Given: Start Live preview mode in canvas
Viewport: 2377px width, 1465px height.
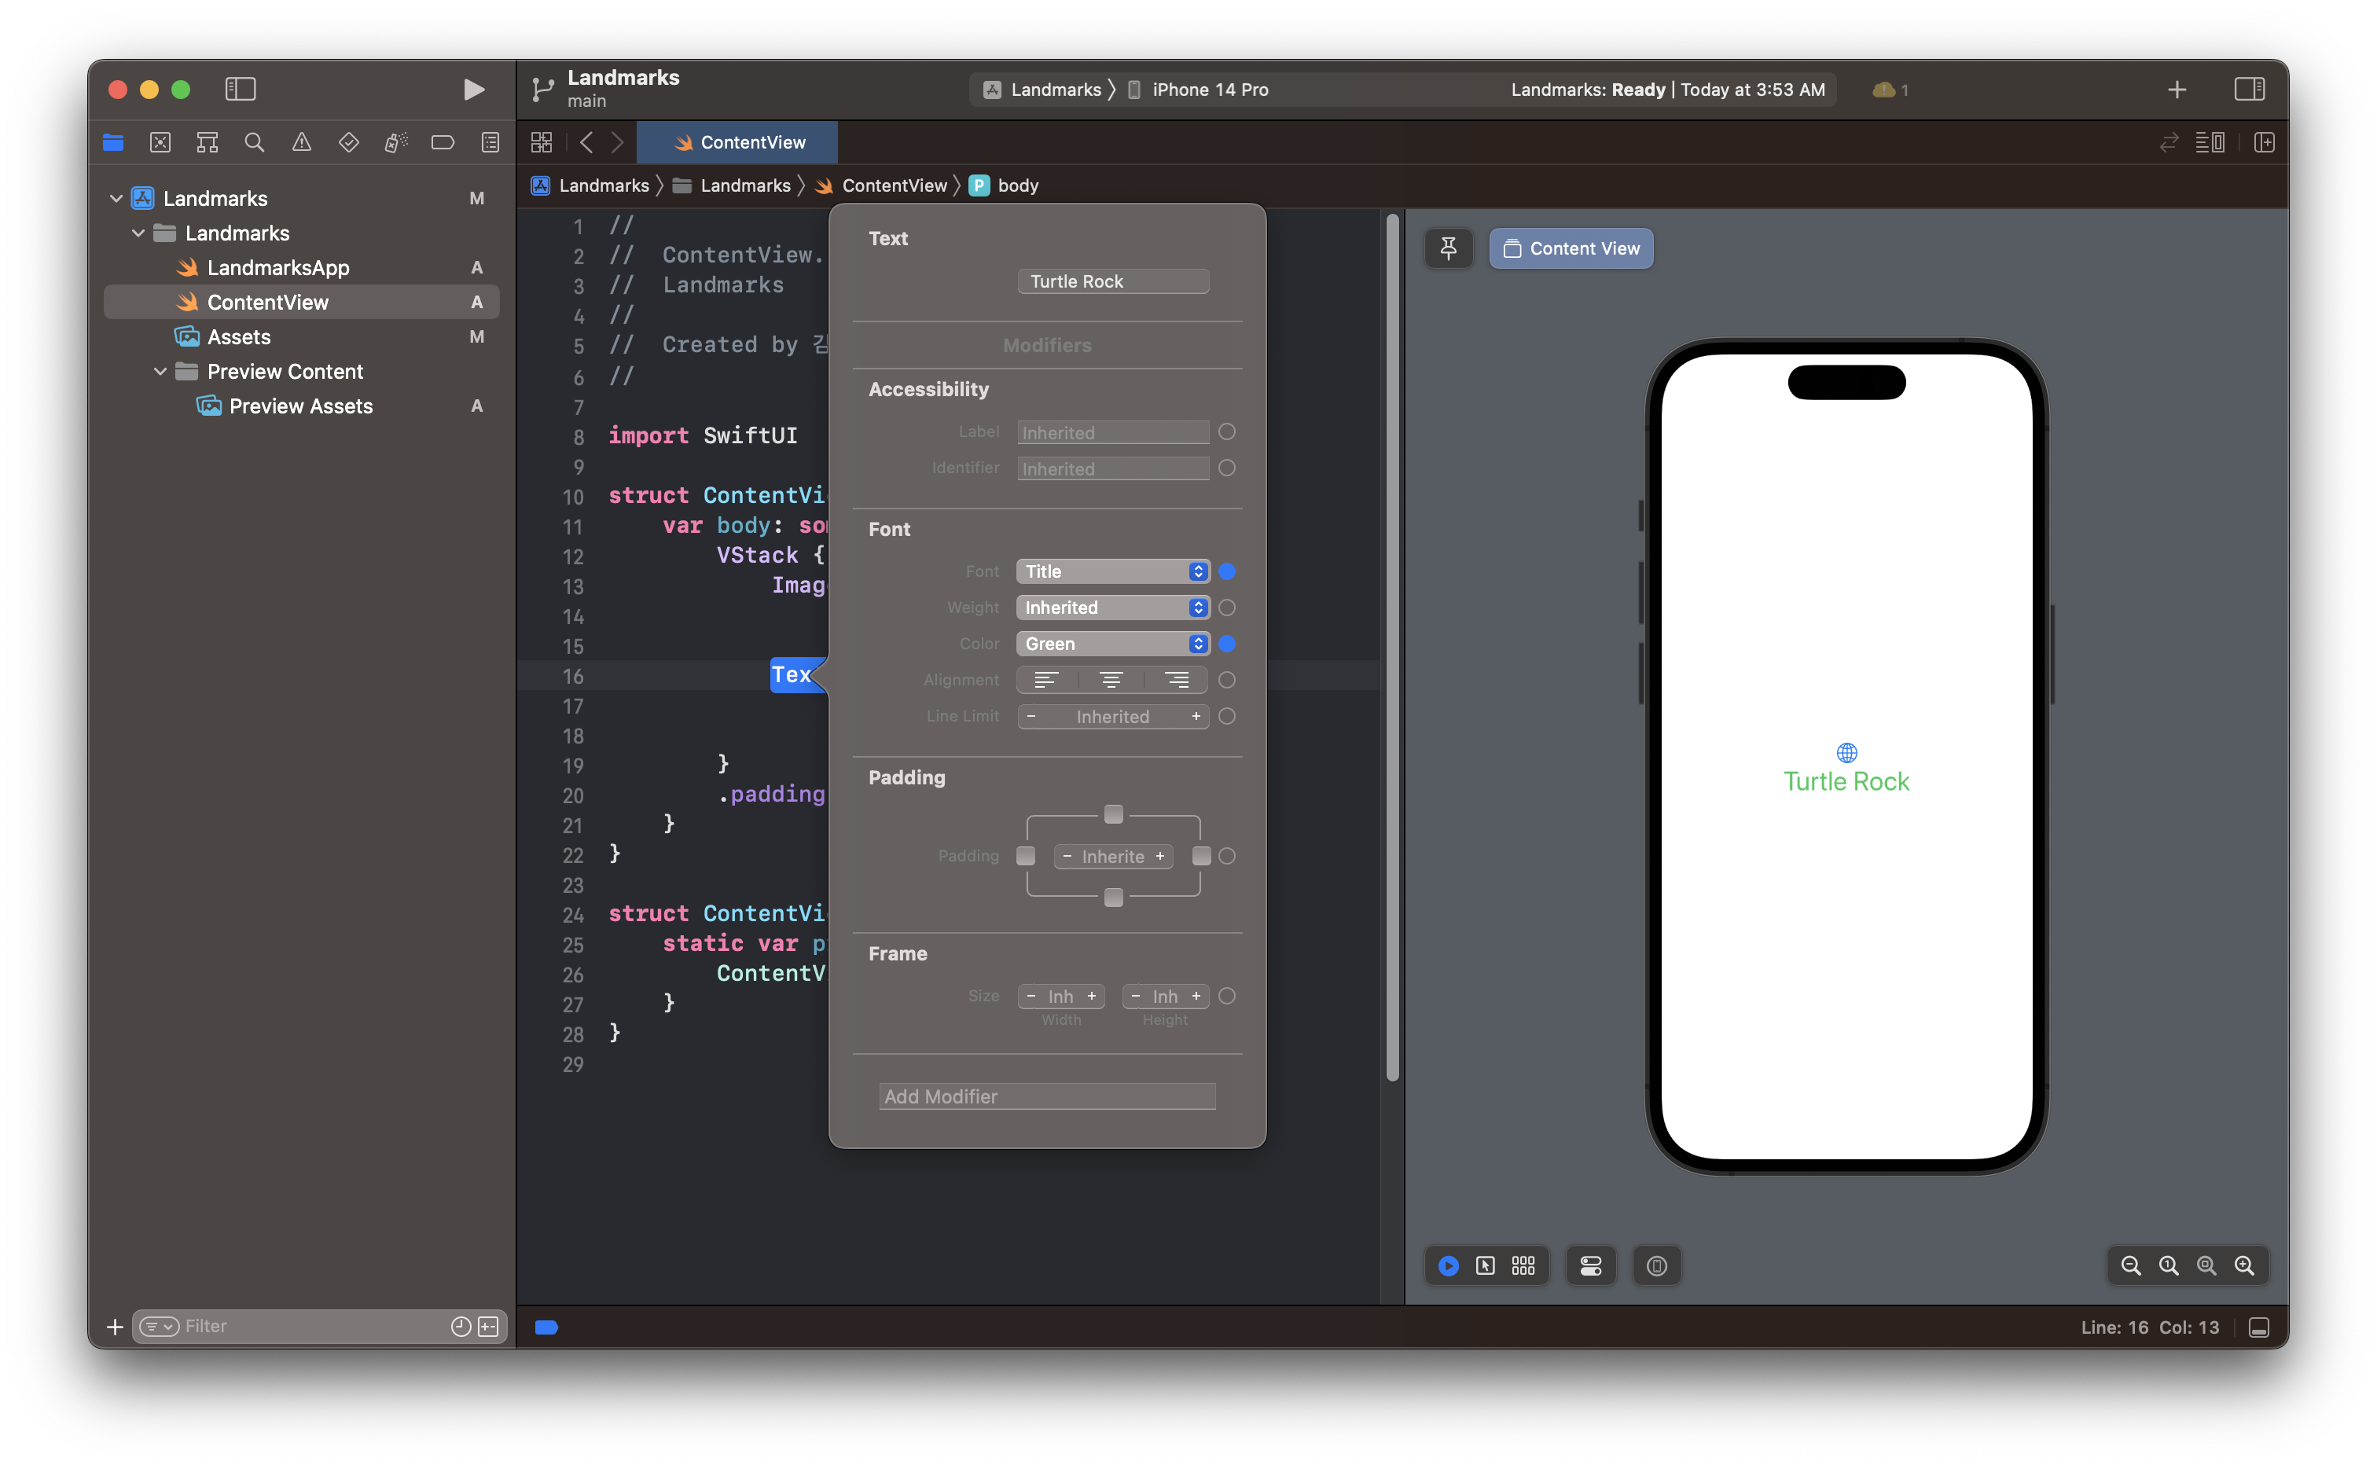Looking at the screenshot, I should coord(1448,1265).
